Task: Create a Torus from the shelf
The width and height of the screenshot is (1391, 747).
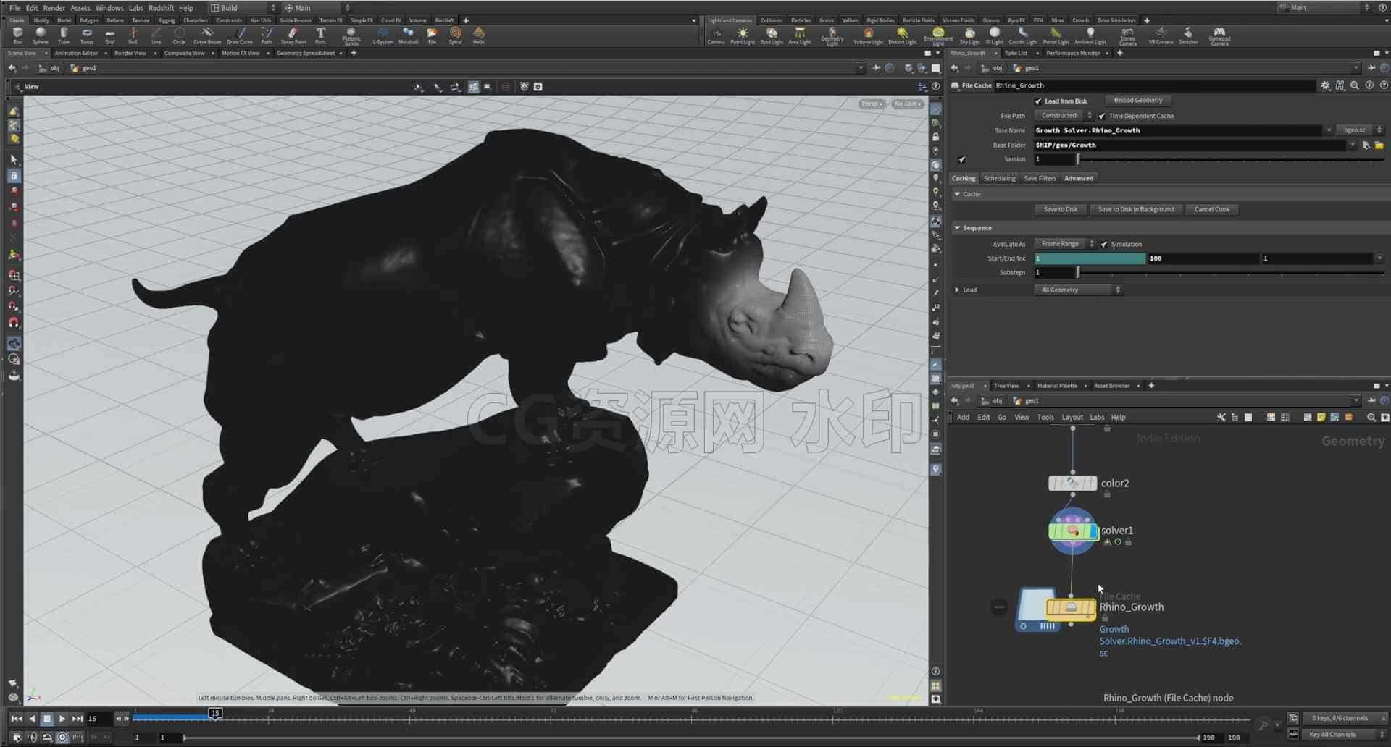Action: (x=87, y=35)
